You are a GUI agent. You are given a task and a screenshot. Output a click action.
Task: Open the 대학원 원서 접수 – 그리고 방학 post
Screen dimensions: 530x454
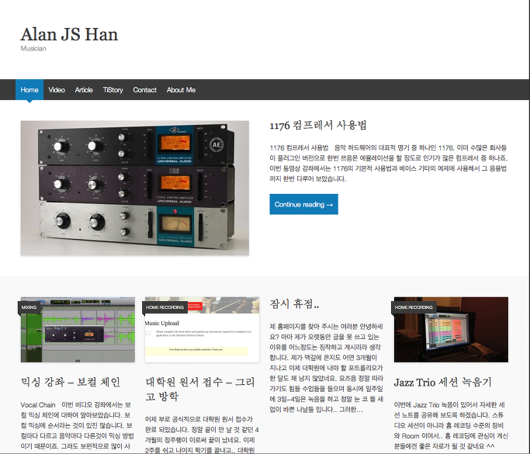pyautogui.click(x=200, y=389)
